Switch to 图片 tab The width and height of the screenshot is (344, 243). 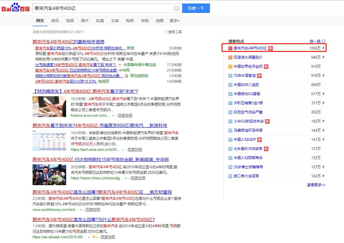[x=85, y=21]
